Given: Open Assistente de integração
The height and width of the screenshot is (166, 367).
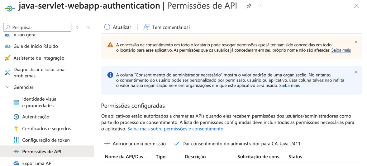Looking at the screenshot, I should click(x=39, y=58).
